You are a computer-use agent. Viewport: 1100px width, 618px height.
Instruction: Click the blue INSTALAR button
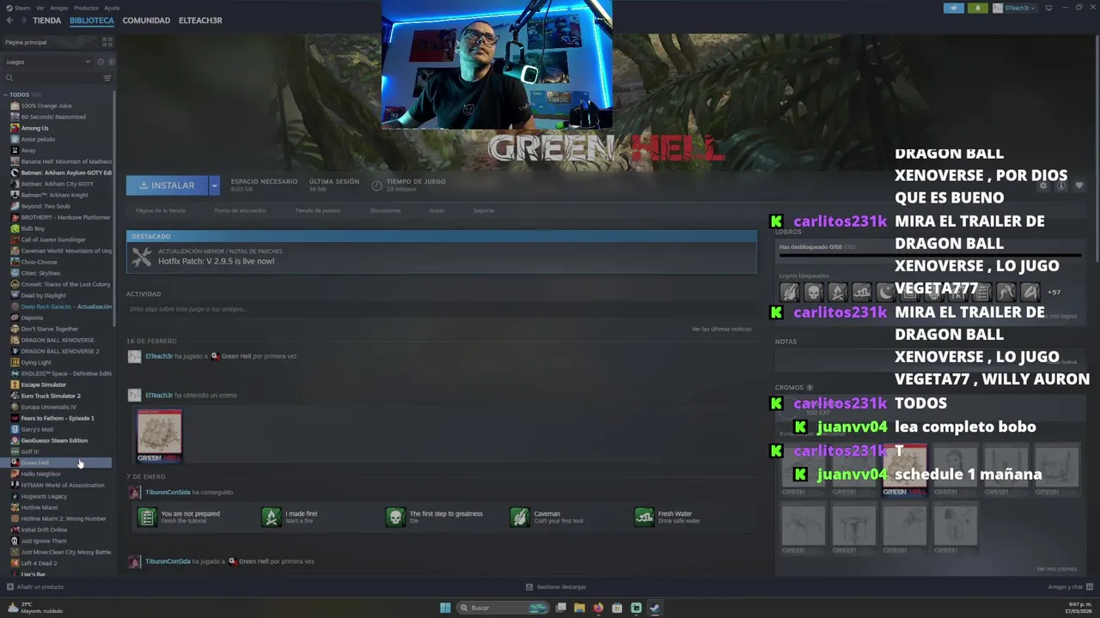[167, 185]
